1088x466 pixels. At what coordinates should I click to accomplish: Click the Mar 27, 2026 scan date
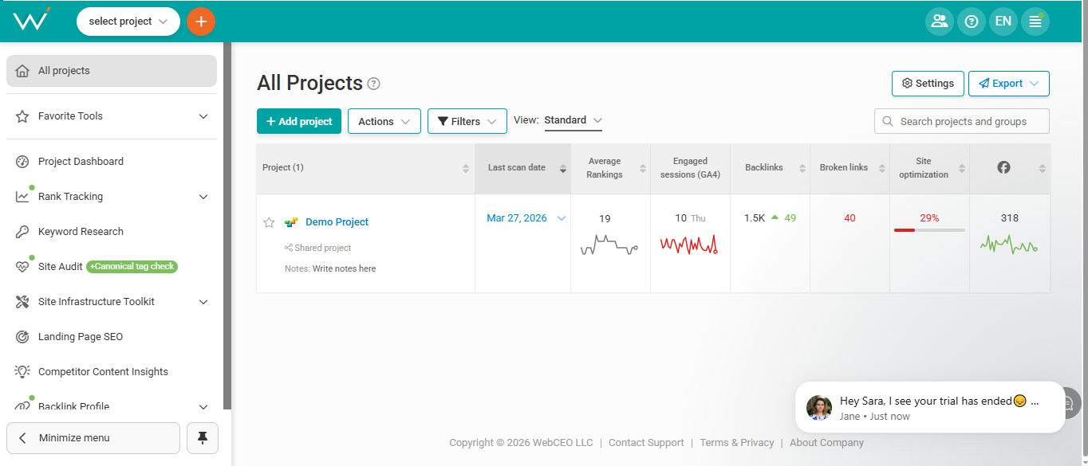click(x=517, y=218)
